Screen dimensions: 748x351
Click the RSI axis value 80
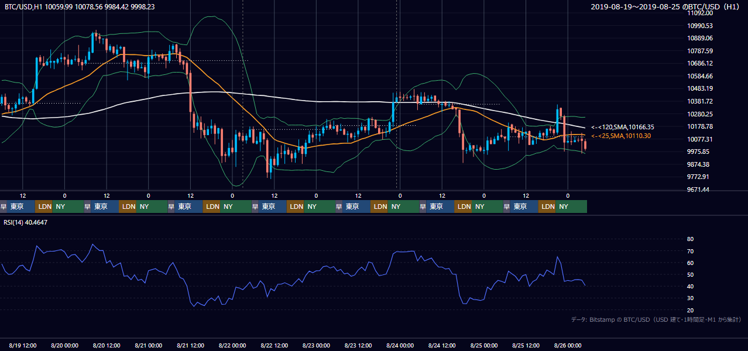pyautogui.click(x=690, y=239)
